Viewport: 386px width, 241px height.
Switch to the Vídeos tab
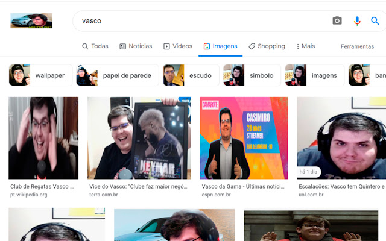pos(178,46)
